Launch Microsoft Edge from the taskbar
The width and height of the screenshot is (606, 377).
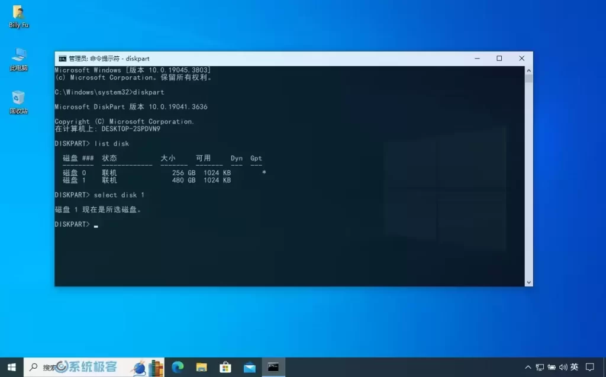point(178,367)
